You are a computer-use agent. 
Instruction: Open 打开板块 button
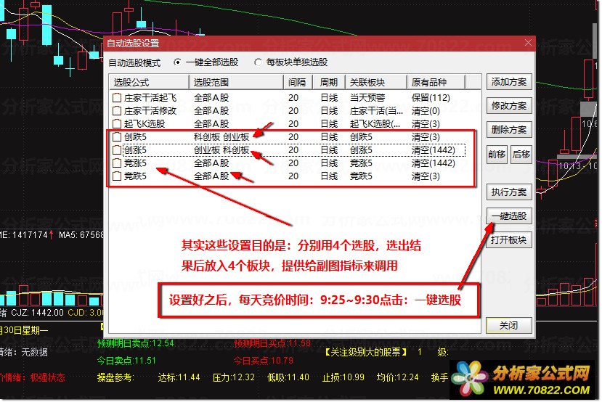[x=509, y=239]
